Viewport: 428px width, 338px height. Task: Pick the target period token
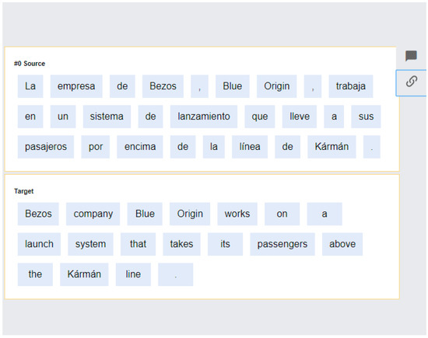click(x=176, y=274)
